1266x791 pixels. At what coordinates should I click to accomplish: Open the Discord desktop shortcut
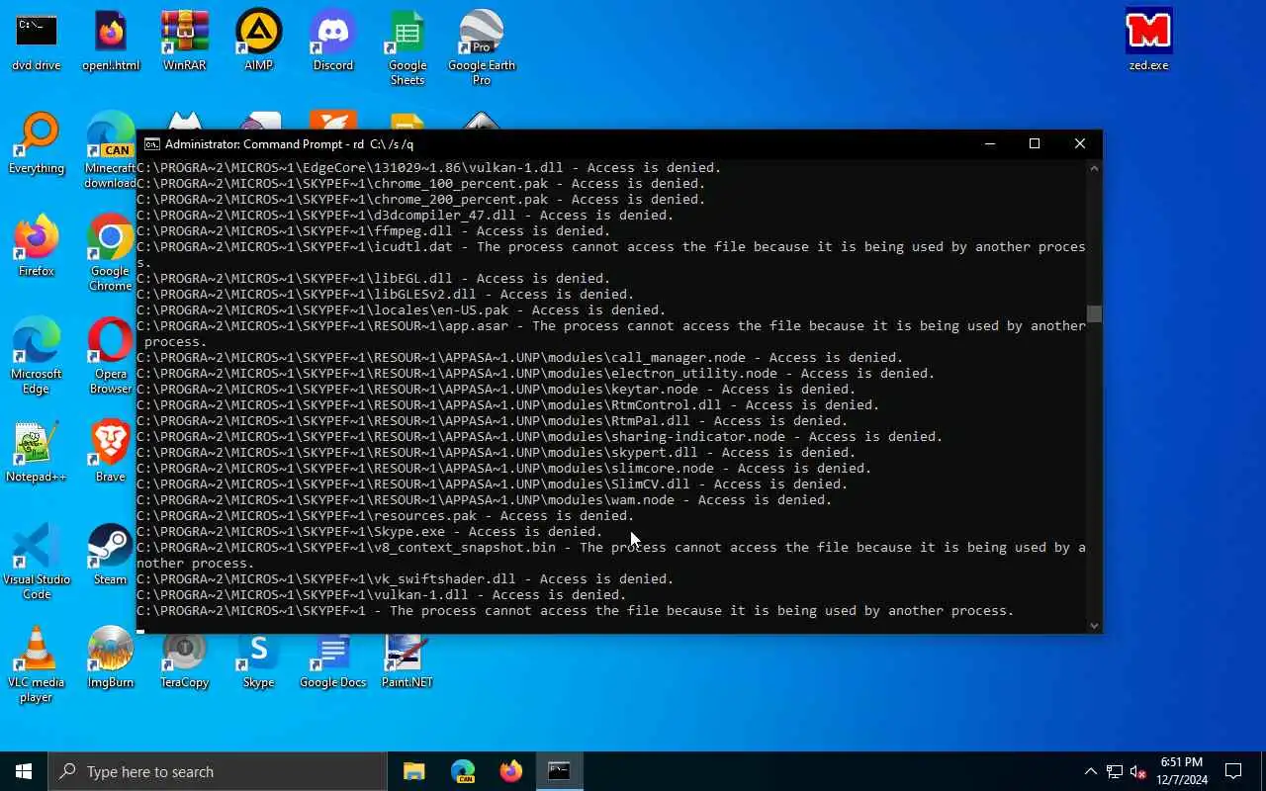333,42
